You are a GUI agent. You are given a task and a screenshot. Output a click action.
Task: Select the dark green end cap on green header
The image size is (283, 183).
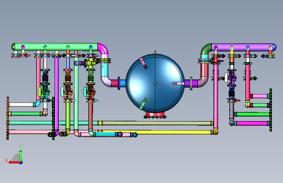13,47
